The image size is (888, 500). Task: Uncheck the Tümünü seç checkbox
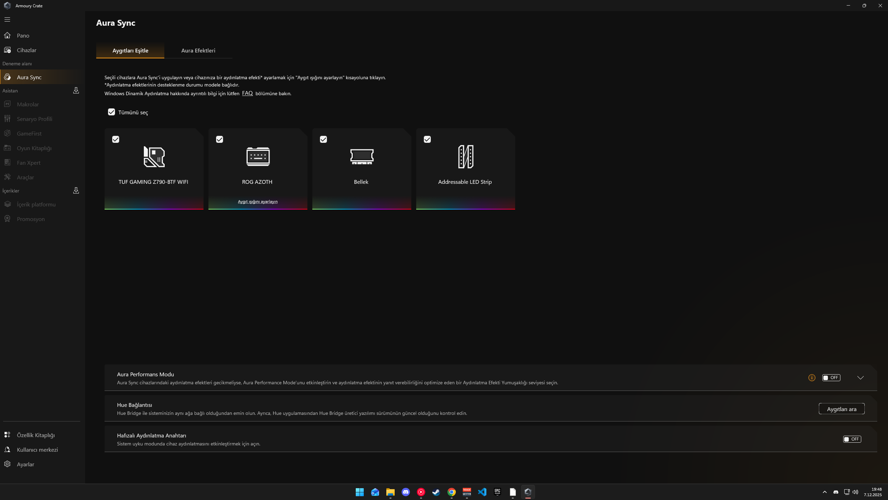click(112, 112)
